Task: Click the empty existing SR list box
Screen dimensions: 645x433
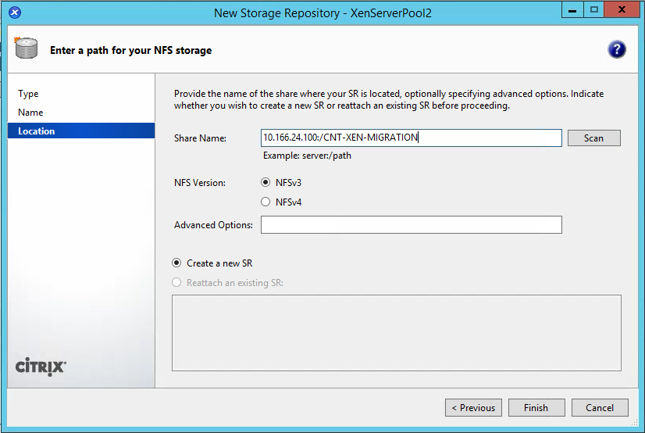Action: (x=396, y=332)
